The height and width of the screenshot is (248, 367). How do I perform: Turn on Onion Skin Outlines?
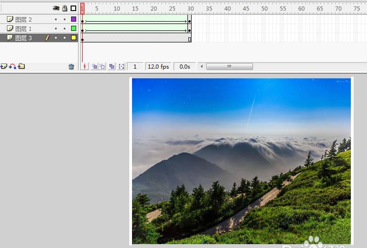102,66
